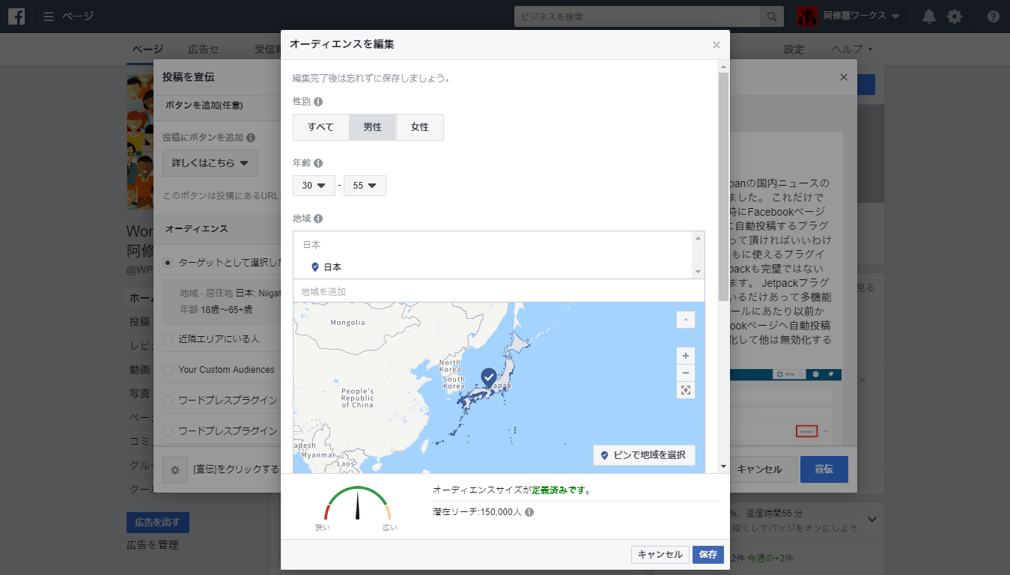This screenshot has height=575, width=1010.
Task: Zoom in on the map
Action: click(x=685, y=355)
